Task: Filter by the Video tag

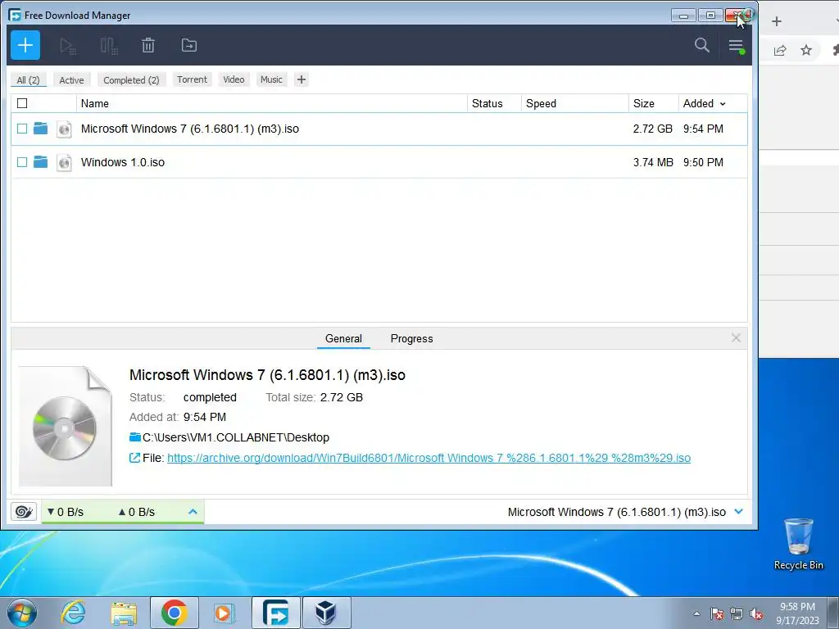Action: (x=234, y=79)
